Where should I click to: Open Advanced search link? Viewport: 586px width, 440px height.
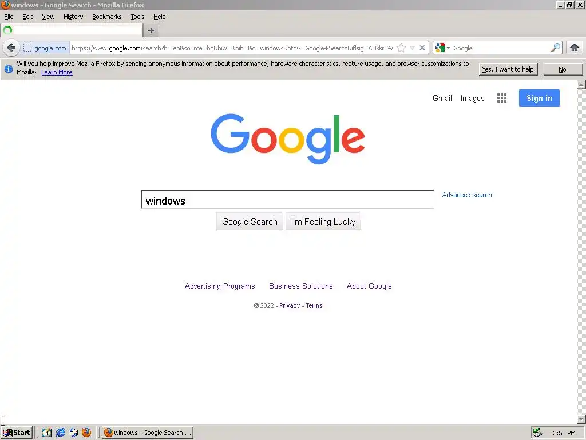coord(467,195)
